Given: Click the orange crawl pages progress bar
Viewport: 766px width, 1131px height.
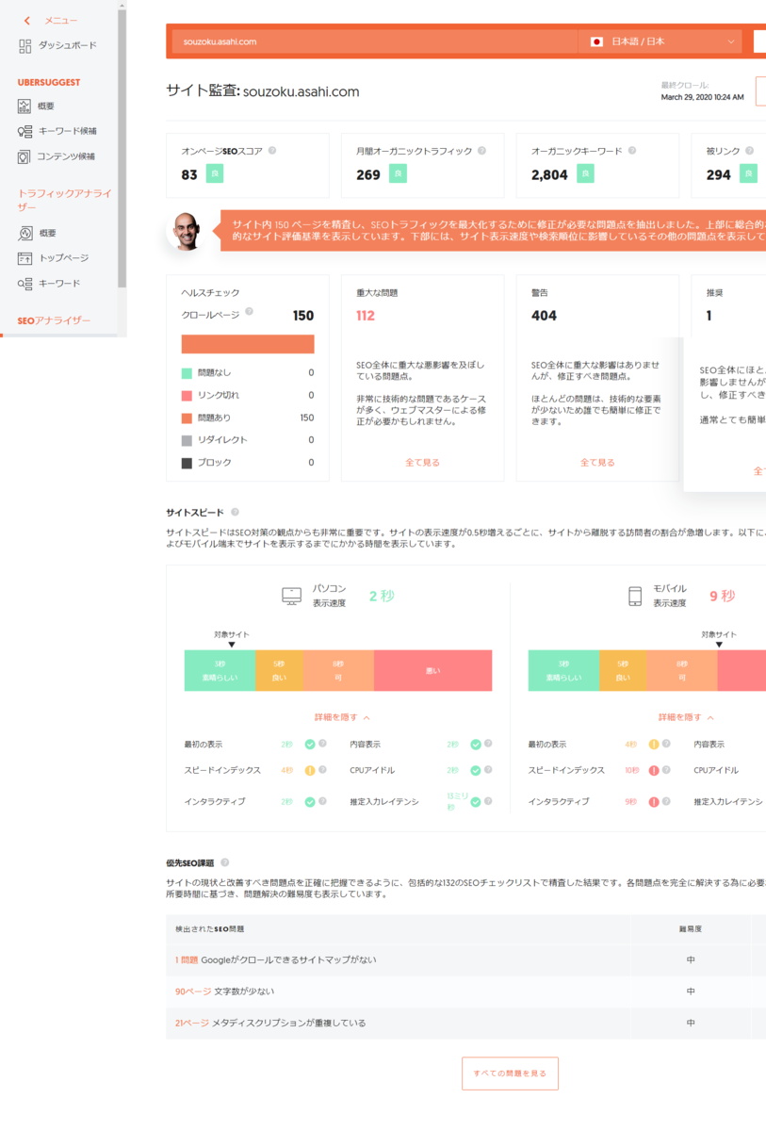Looking at the screenshot, I should click(248, 344).
